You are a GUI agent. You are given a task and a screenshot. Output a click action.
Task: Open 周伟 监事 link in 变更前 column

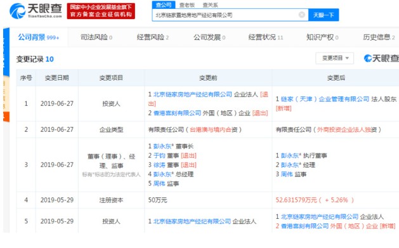pyautogui.click(x=159, y=183)
